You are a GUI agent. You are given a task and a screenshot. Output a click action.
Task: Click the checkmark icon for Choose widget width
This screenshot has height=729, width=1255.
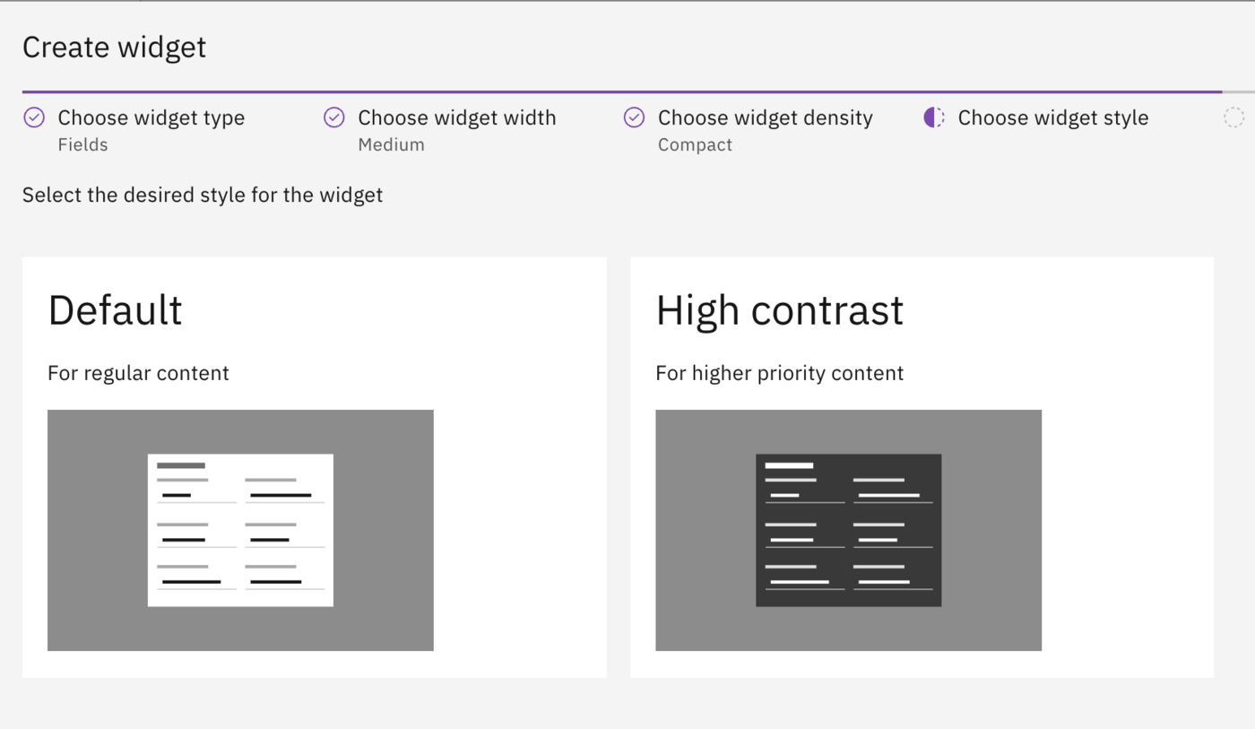click(x=333, y=117)
